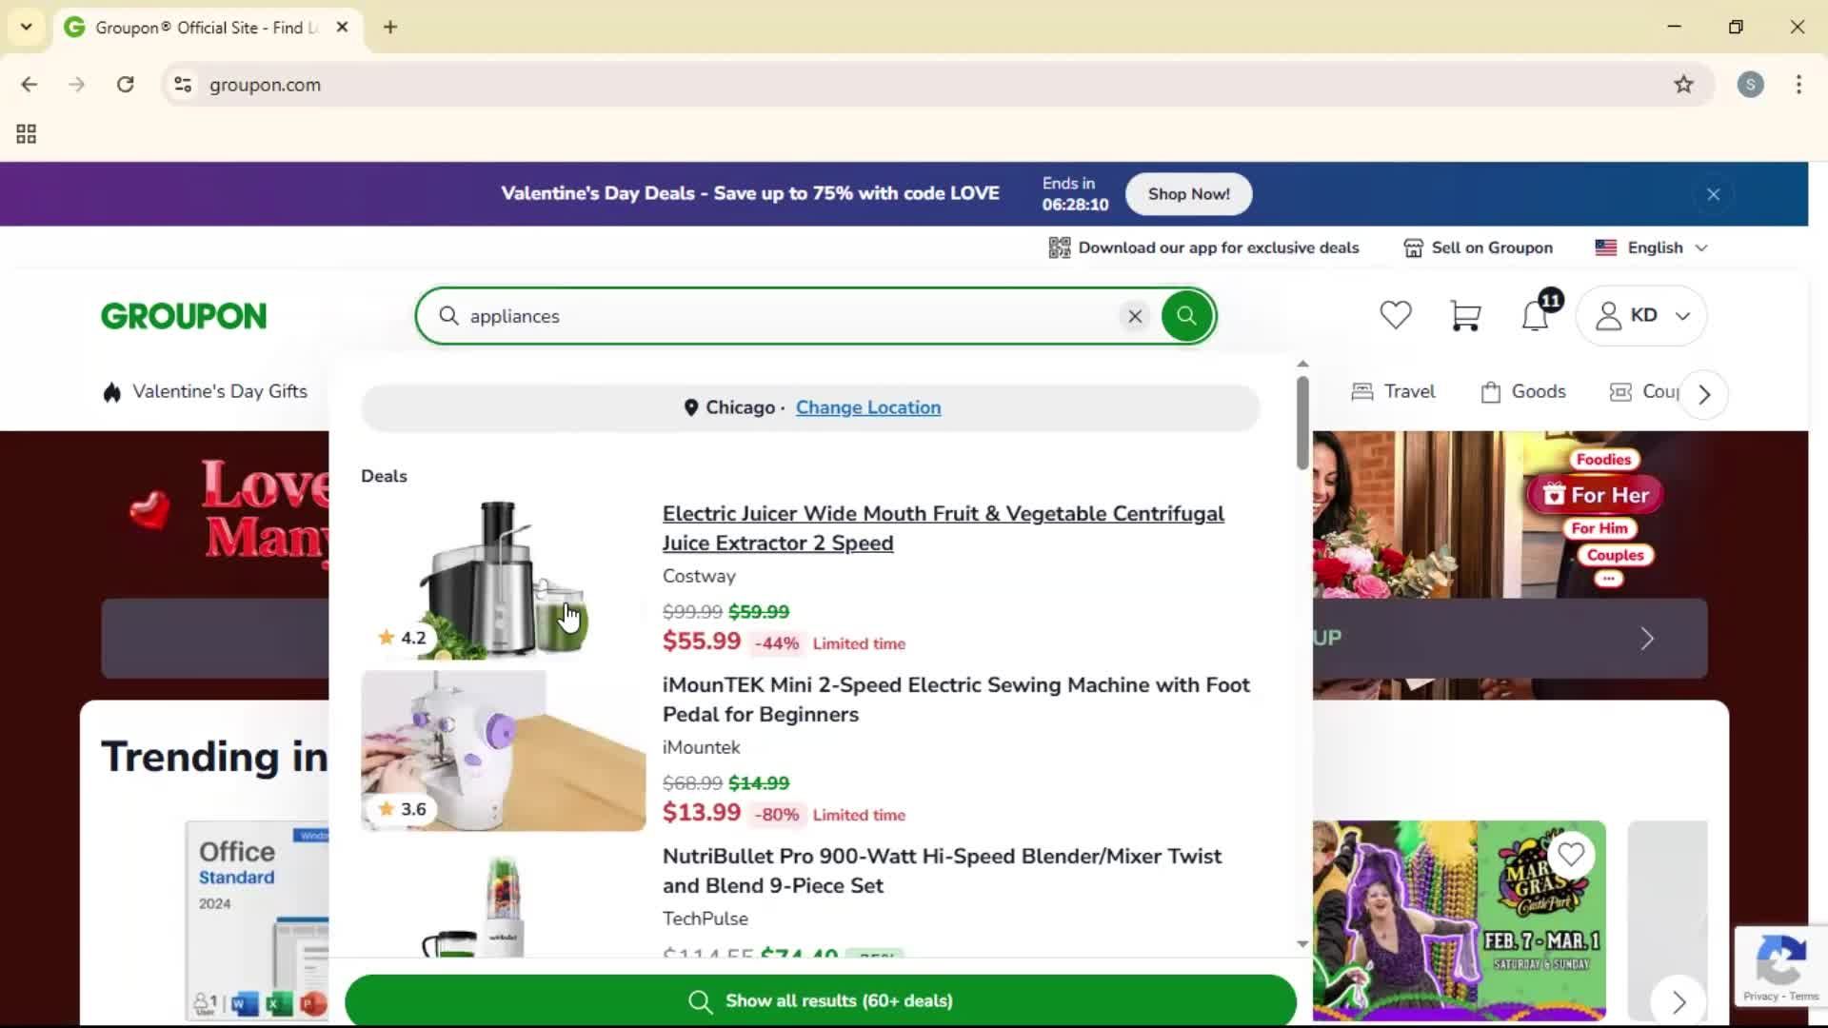Clear the appliances search with the X icon

1134,316
